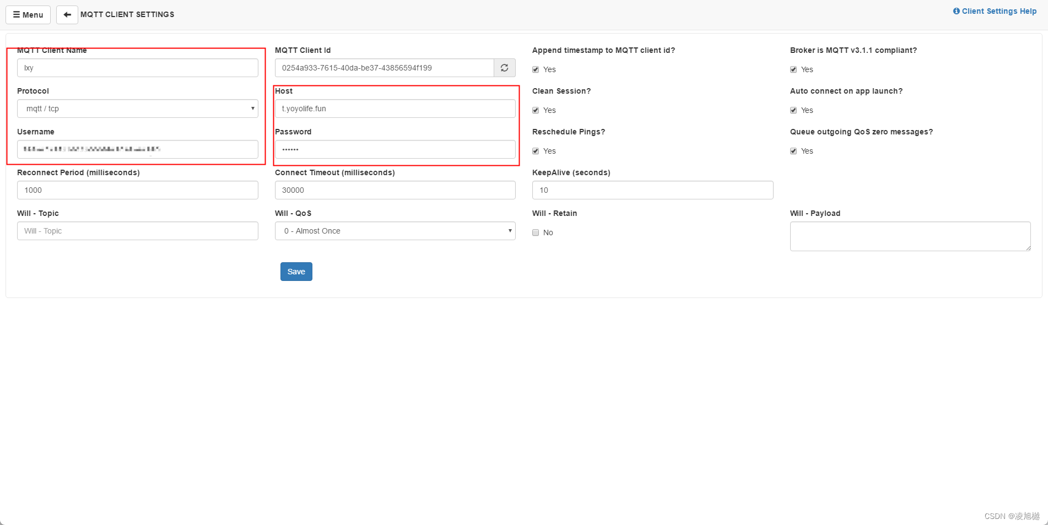This screenshot has height=525, width=1048.
Task: Open the Menu
Action: pos(28,15)
